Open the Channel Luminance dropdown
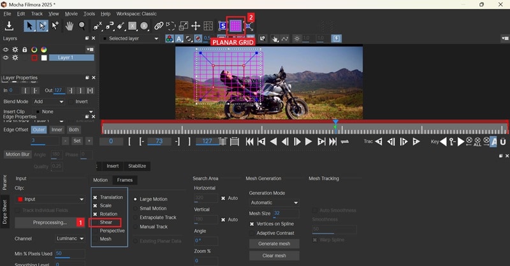 [x=69, y=239]
